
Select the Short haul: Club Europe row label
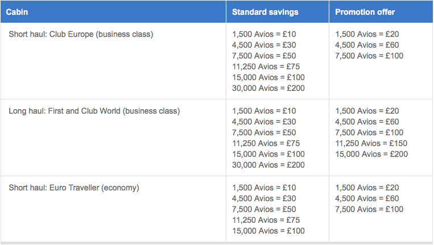point(81,34)
